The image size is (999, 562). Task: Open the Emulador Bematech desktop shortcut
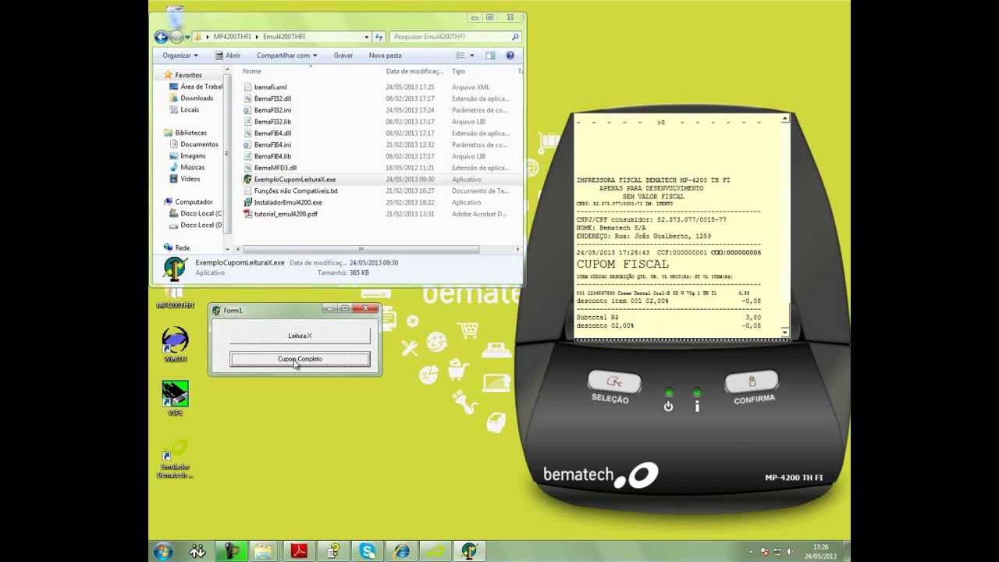[174, 460]
